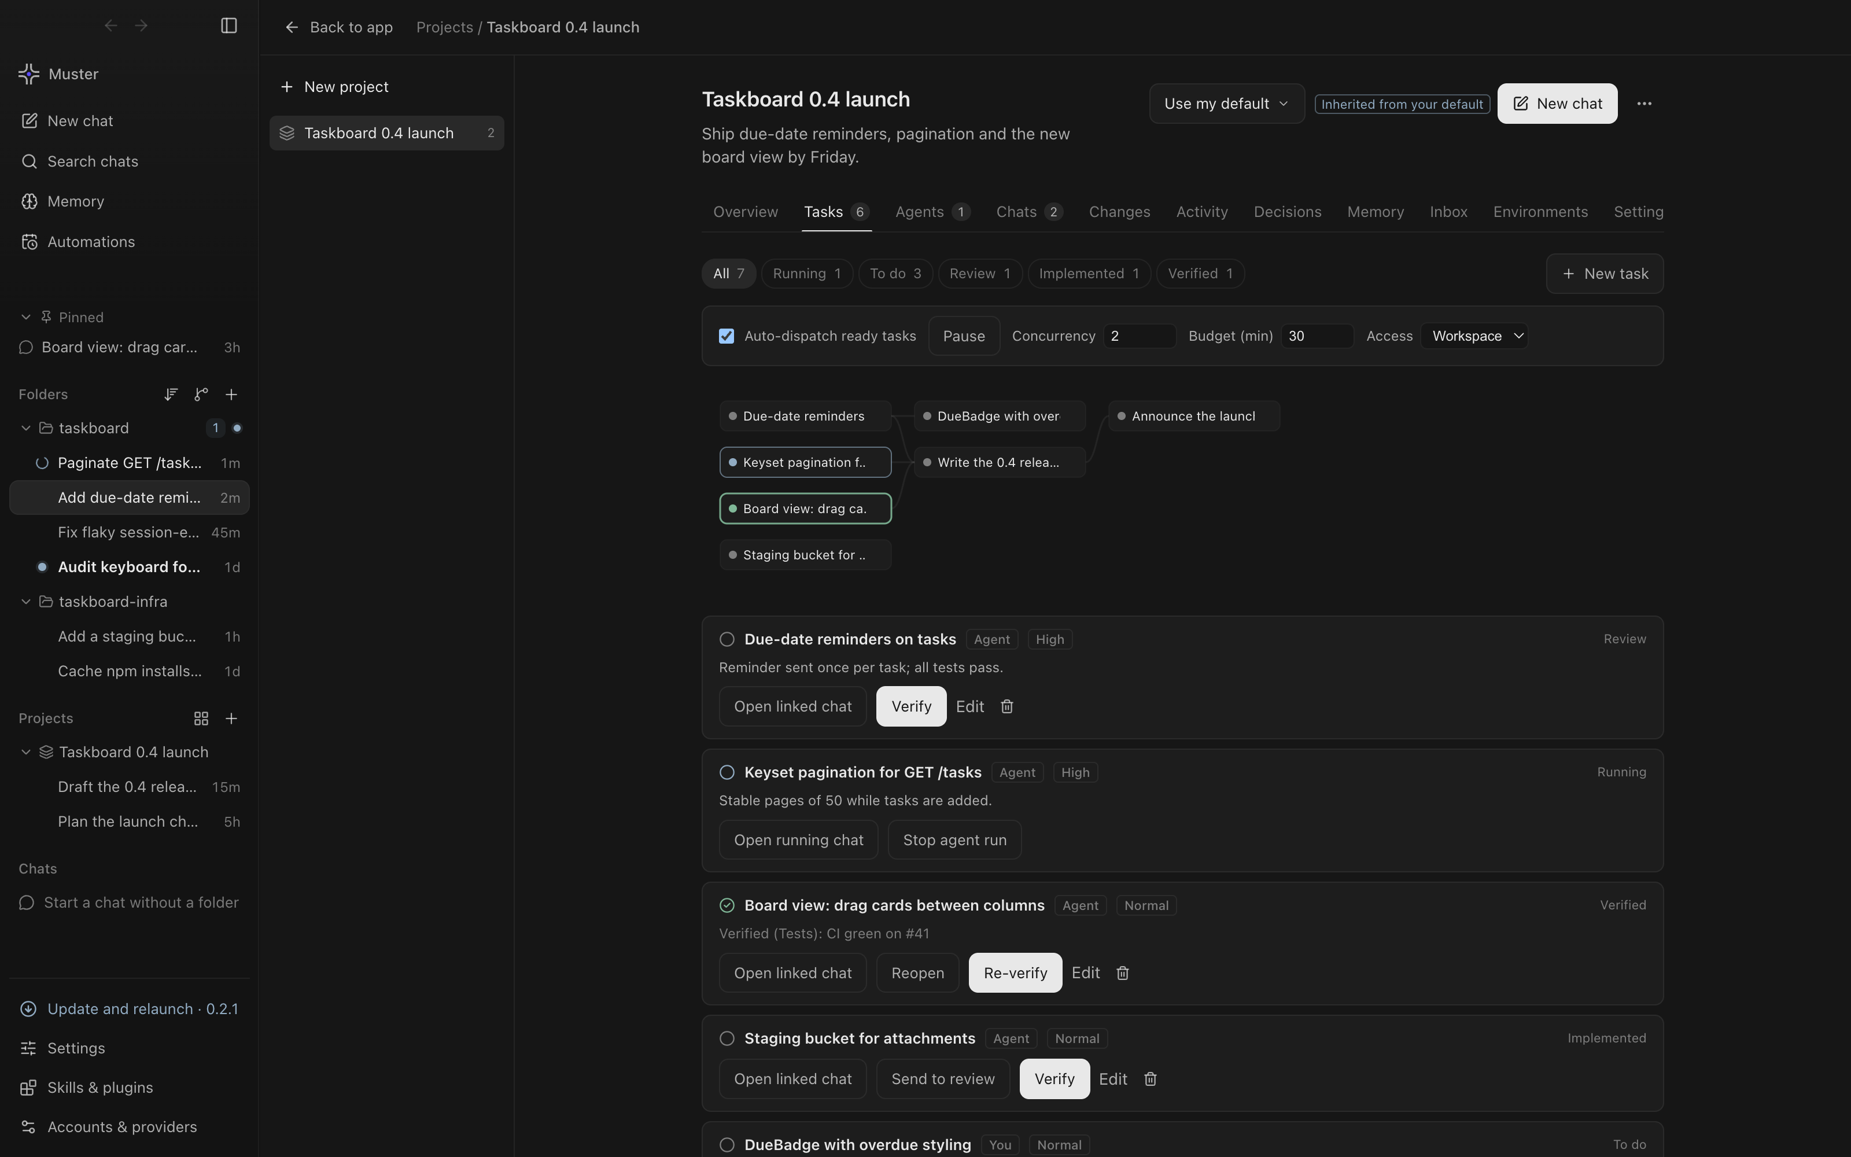The width and height of the screenshot is (1851, 1157).
Task: Collapse the Pinned section
Action: (25, 317)
